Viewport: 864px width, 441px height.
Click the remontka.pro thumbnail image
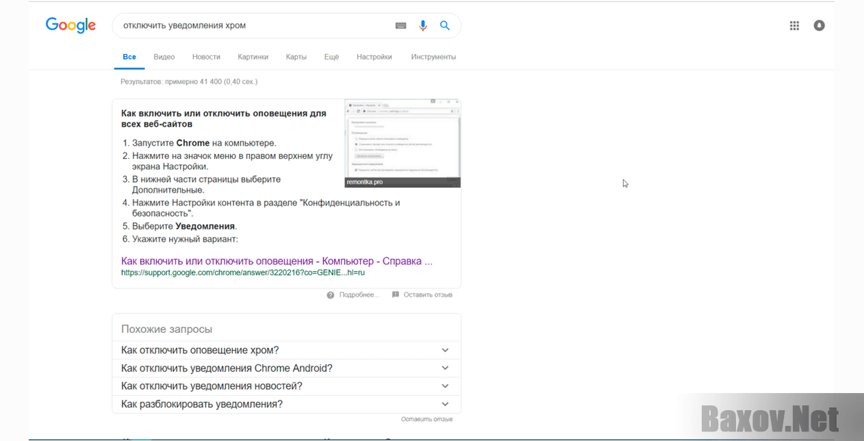[x=403, y=142]
